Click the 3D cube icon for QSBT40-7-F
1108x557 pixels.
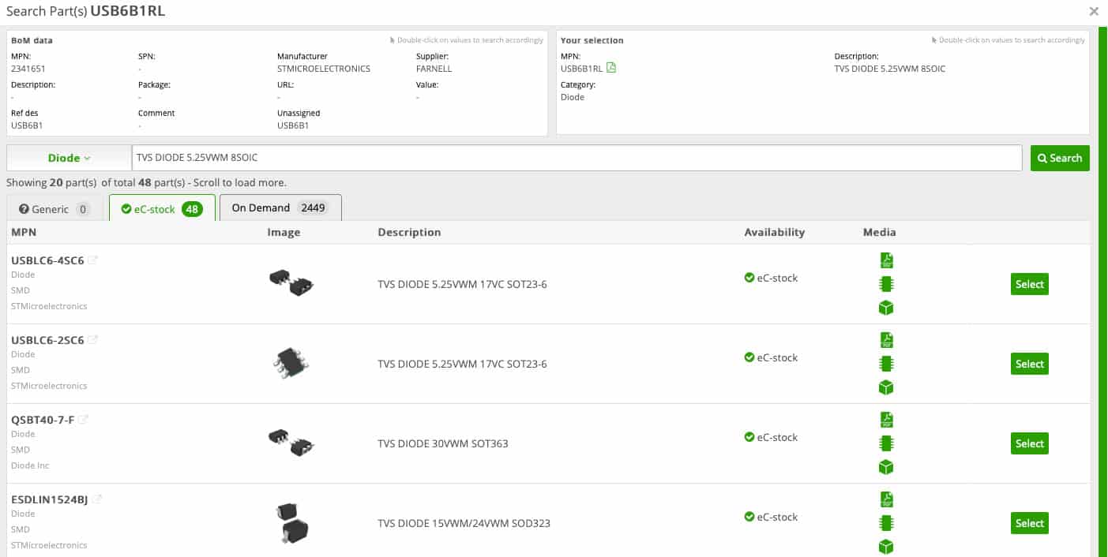(x=886, y=467)
